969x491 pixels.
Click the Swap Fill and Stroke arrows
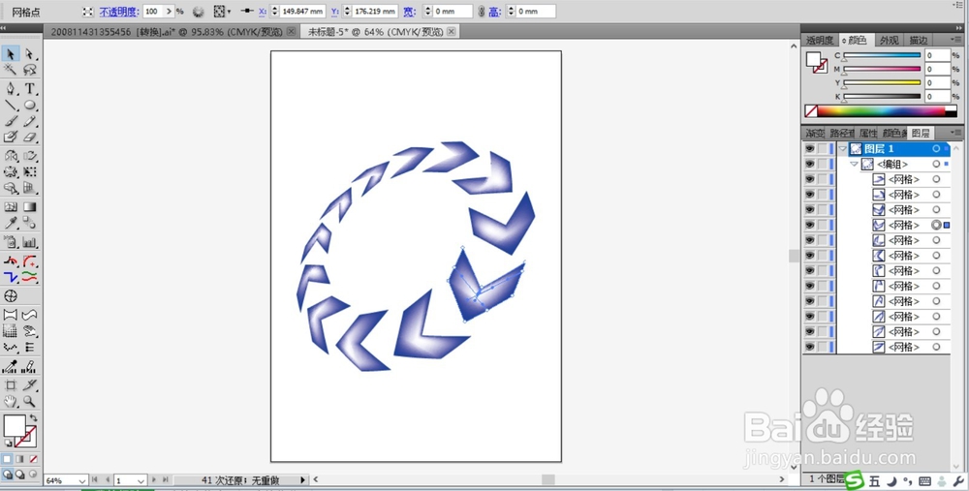tap(33, 418)
